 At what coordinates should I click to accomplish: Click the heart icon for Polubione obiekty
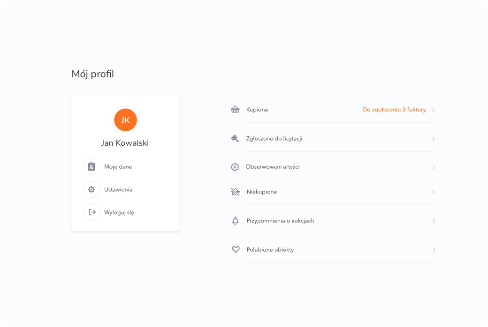[236, 250]
